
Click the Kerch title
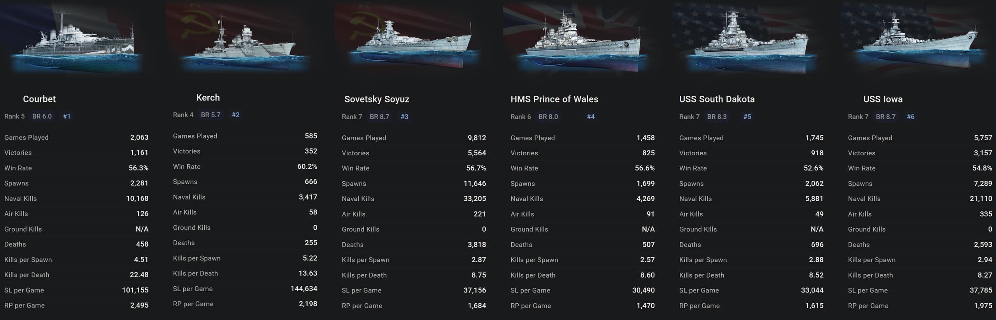pos(208,97)
